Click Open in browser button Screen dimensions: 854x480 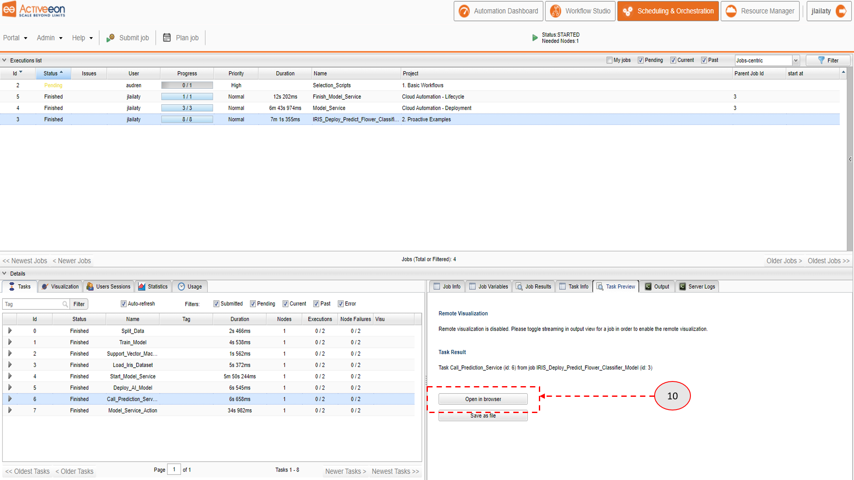pos(483,399)
